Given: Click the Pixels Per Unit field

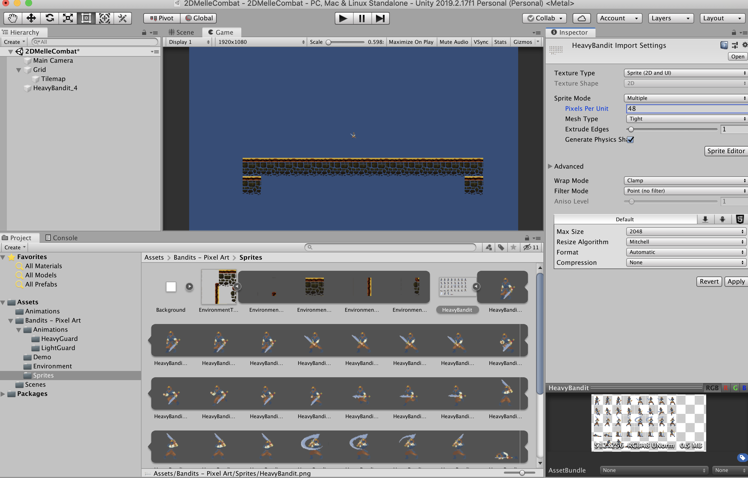Looking at the screenshot, I should click(686, 109).
